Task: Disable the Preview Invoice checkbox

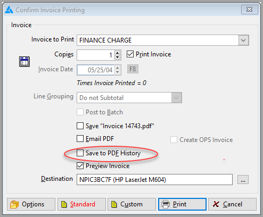Action: pos(80,166)
